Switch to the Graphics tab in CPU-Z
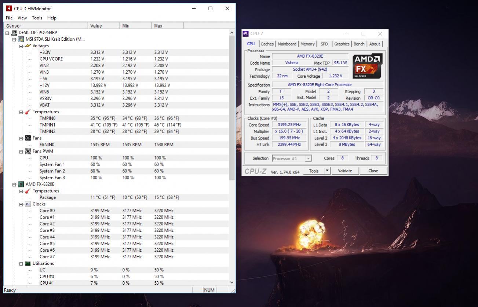 [342, 44]
